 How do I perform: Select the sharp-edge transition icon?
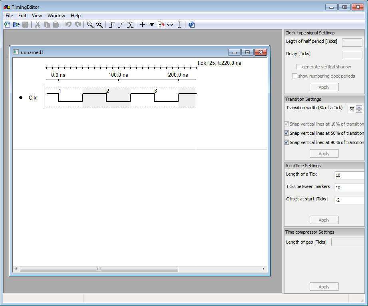111,25
